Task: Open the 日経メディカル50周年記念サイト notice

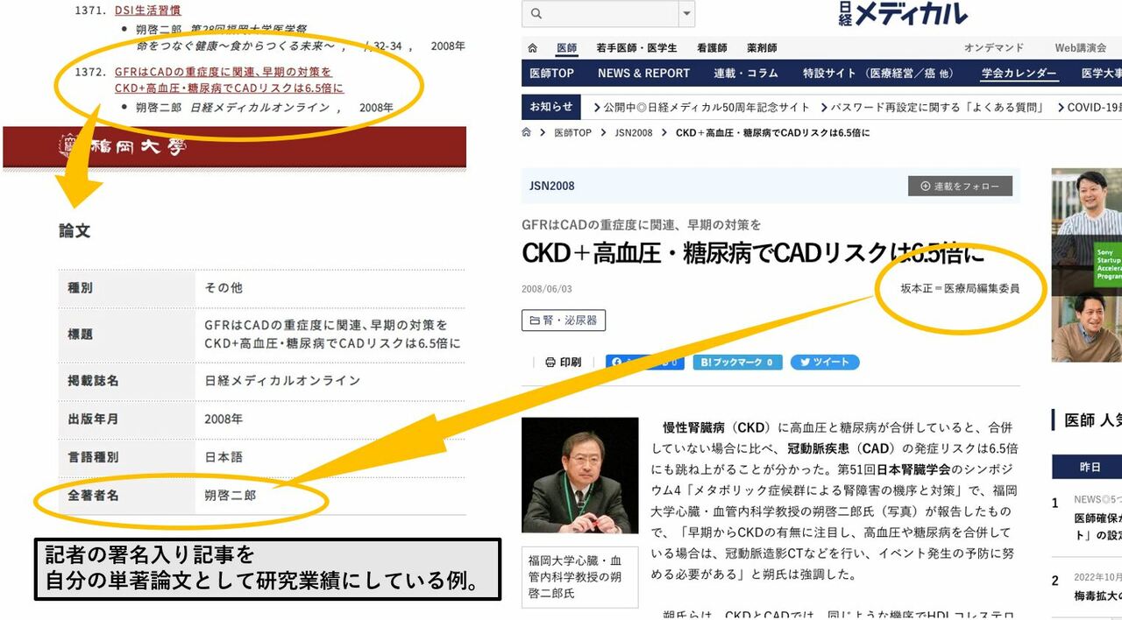Action: pyautogui.click(x=701, y=108)
